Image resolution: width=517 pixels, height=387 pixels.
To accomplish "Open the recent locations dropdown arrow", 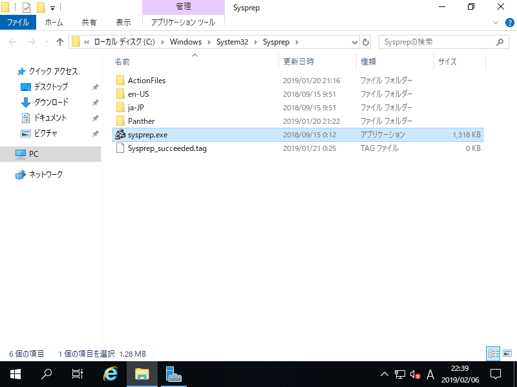I will click(47, 42).
